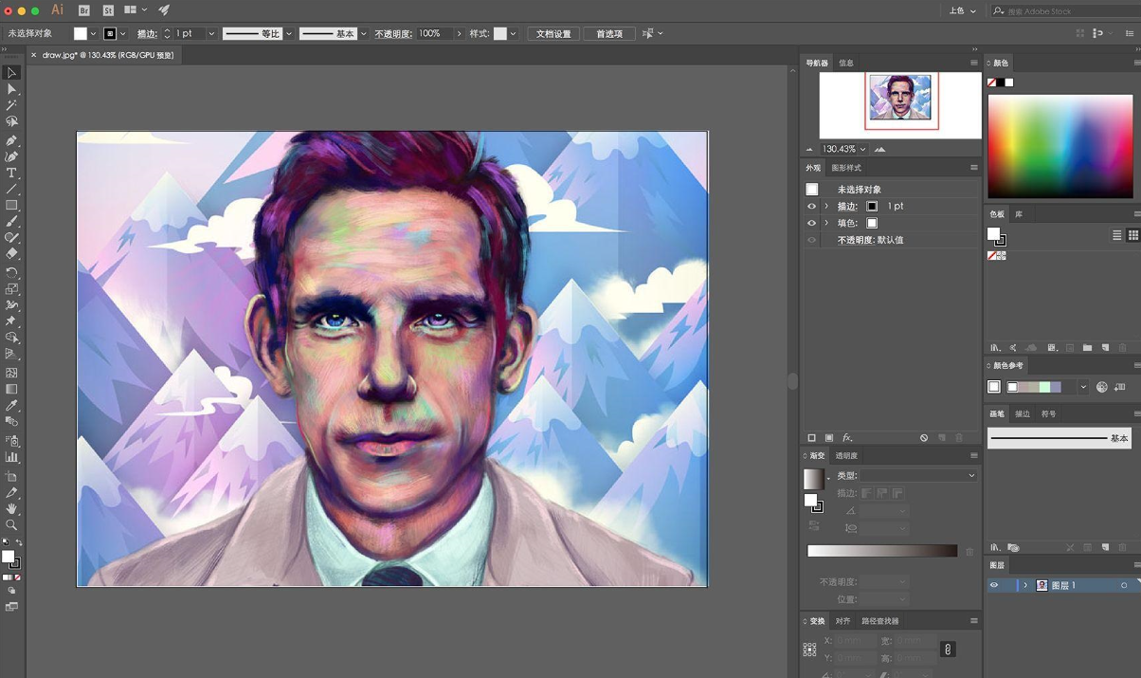Grab the Hand tool for panning
Image resolution: width=1141 pixels, height=678 pixels.
[12, 508]
